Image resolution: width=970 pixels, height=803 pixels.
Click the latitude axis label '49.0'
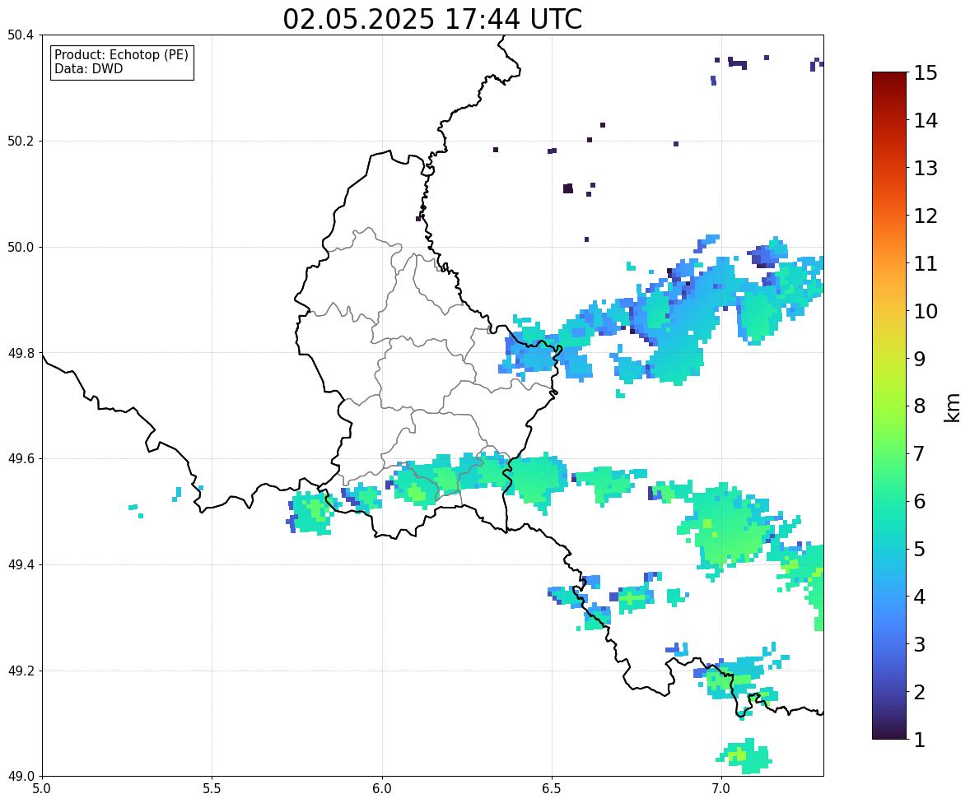[20, 777]
